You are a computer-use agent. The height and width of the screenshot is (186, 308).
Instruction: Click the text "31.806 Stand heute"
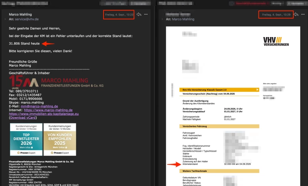(24, 44)
